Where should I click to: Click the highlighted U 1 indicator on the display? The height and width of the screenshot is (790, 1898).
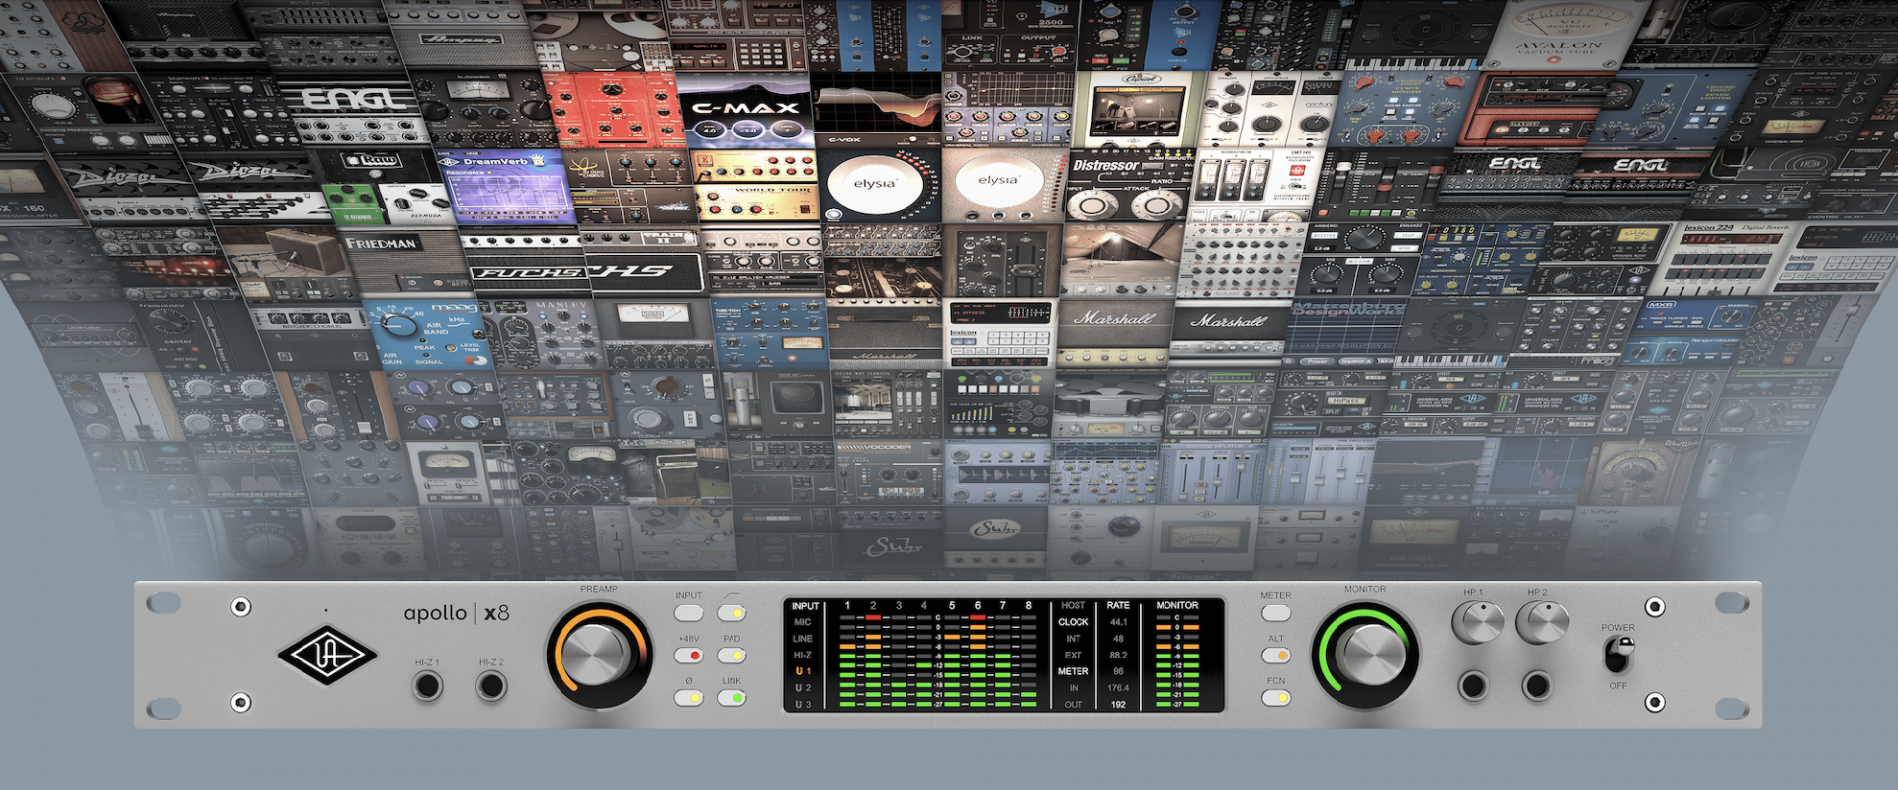(x=803, y=671)
